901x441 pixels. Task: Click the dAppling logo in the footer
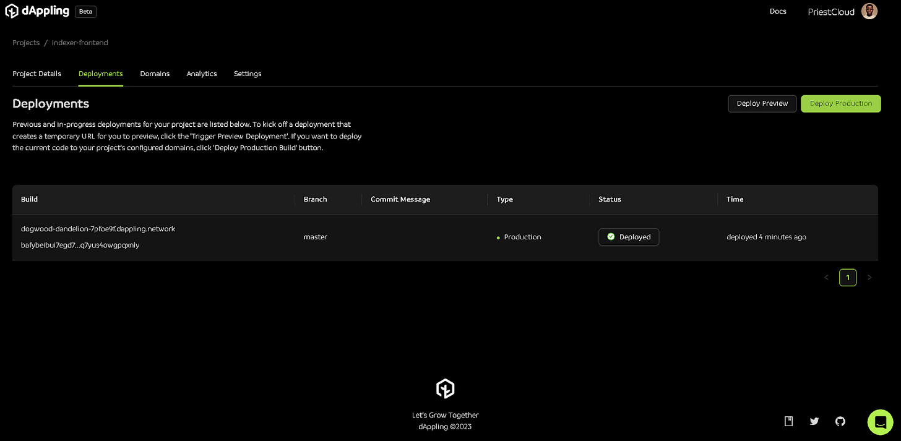tap(446, 388)
